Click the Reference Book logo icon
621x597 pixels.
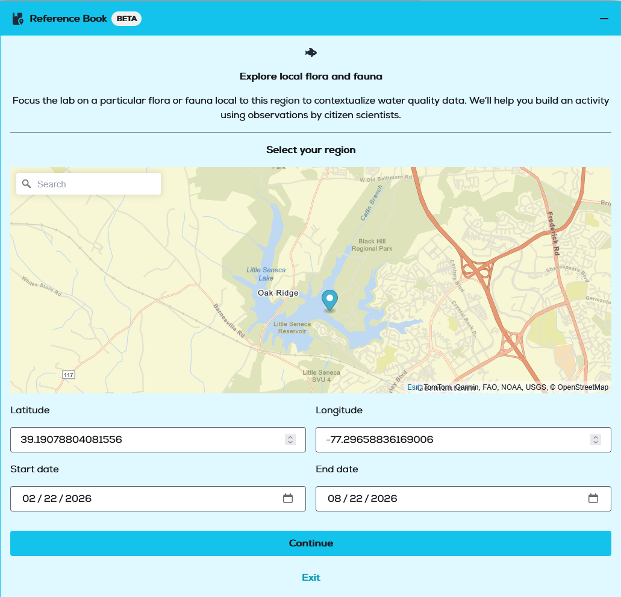pyautogui.click(x=18, y=19)
